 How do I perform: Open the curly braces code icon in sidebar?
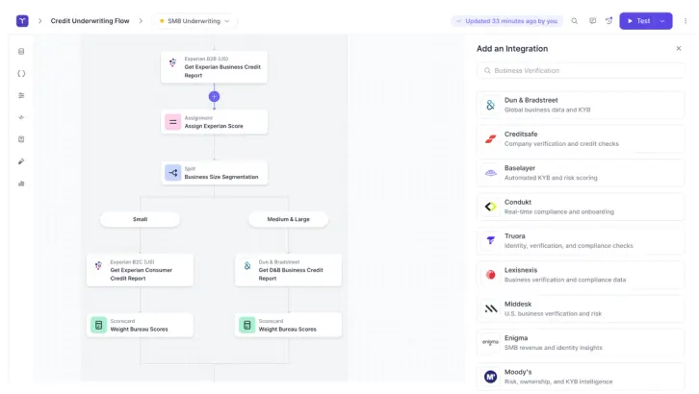pyautogui.click(x=21, y=73)
